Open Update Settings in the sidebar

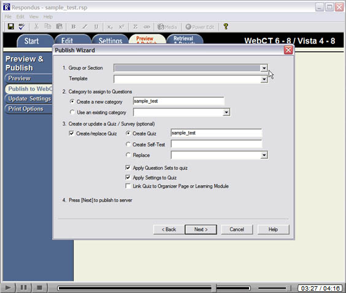(28, 99)
